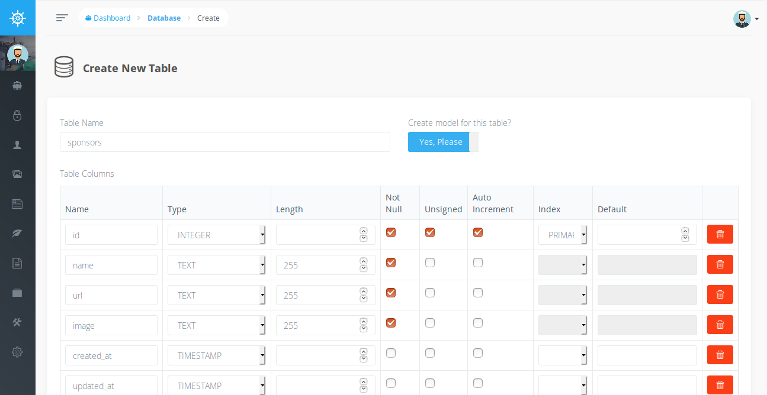
Task: Open the tools wrench icon in sidebar
Action: tap(17, 322)
